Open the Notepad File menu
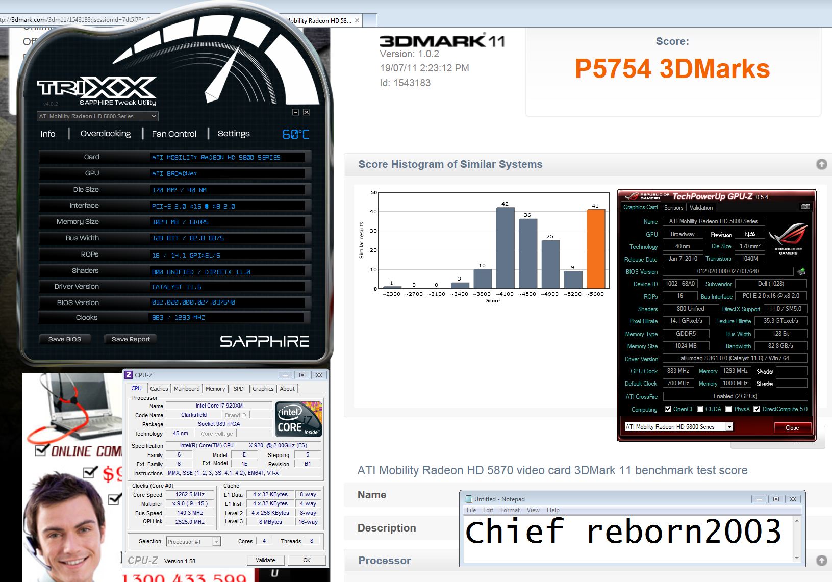Image resolution: width=832 pixels, height=582 pixels. pos(471,510)
